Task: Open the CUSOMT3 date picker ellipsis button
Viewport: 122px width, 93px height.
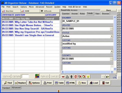Action: pos(111,59)
